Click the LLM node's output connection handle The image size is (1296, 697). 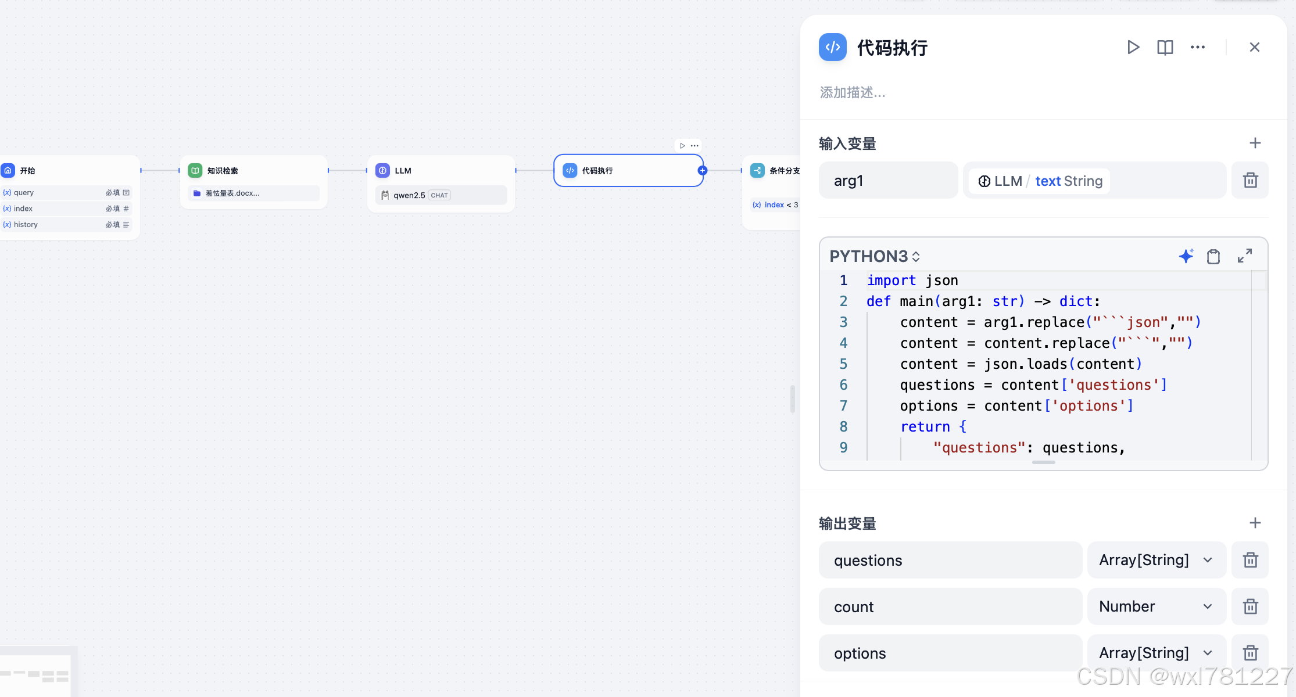(x=515, y=170)
